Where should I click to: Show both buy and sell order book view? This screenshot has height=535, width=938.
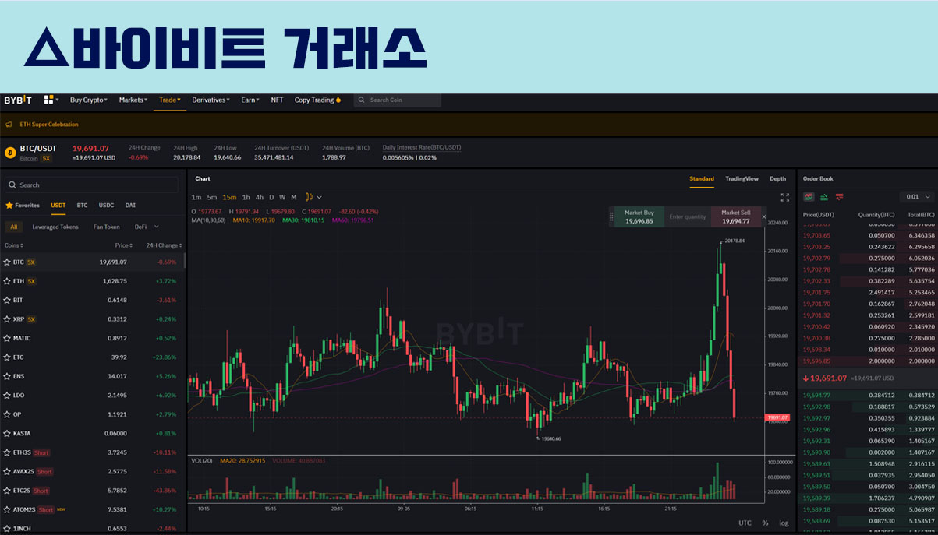[x=809, y=197]
